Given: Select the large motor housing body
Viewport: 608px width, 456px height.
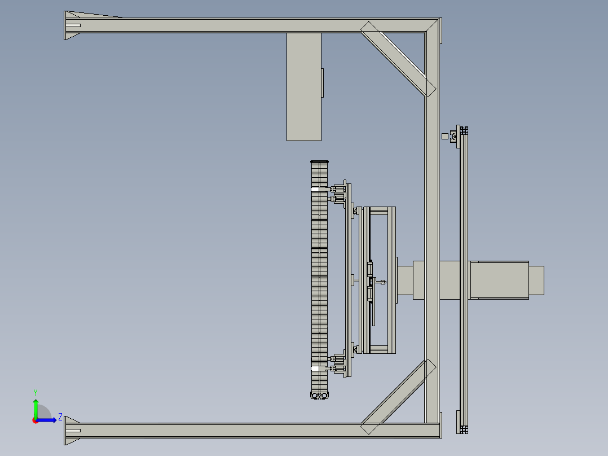Looking at the screenshot, I should (x=499, y=280).
